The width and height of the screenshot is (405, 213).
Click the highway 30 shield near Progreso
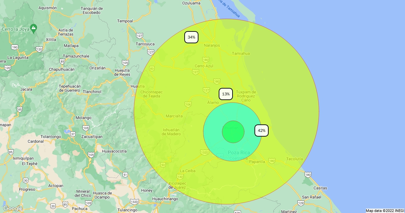coord(26,181)
